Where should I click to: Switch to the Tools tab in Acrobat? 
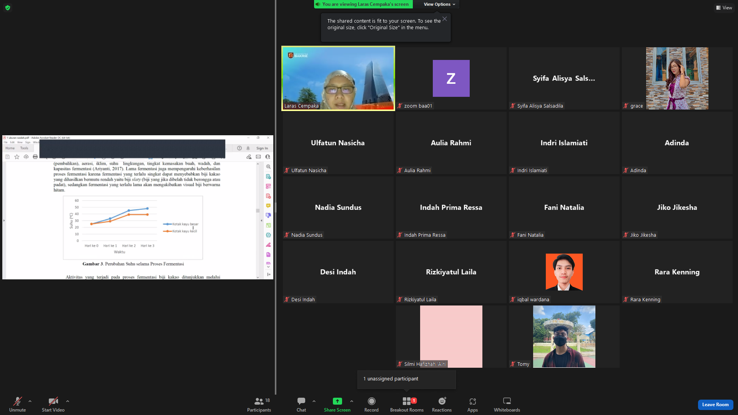tap(24, 148)
